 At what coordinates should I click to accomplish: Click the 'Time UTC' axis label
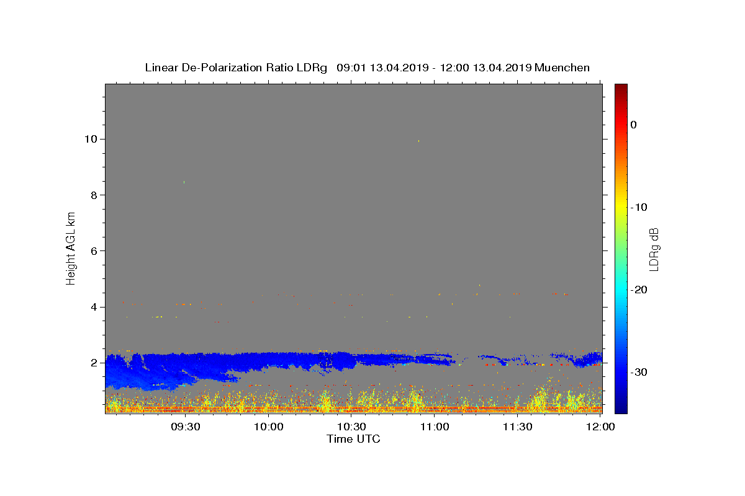353,439
